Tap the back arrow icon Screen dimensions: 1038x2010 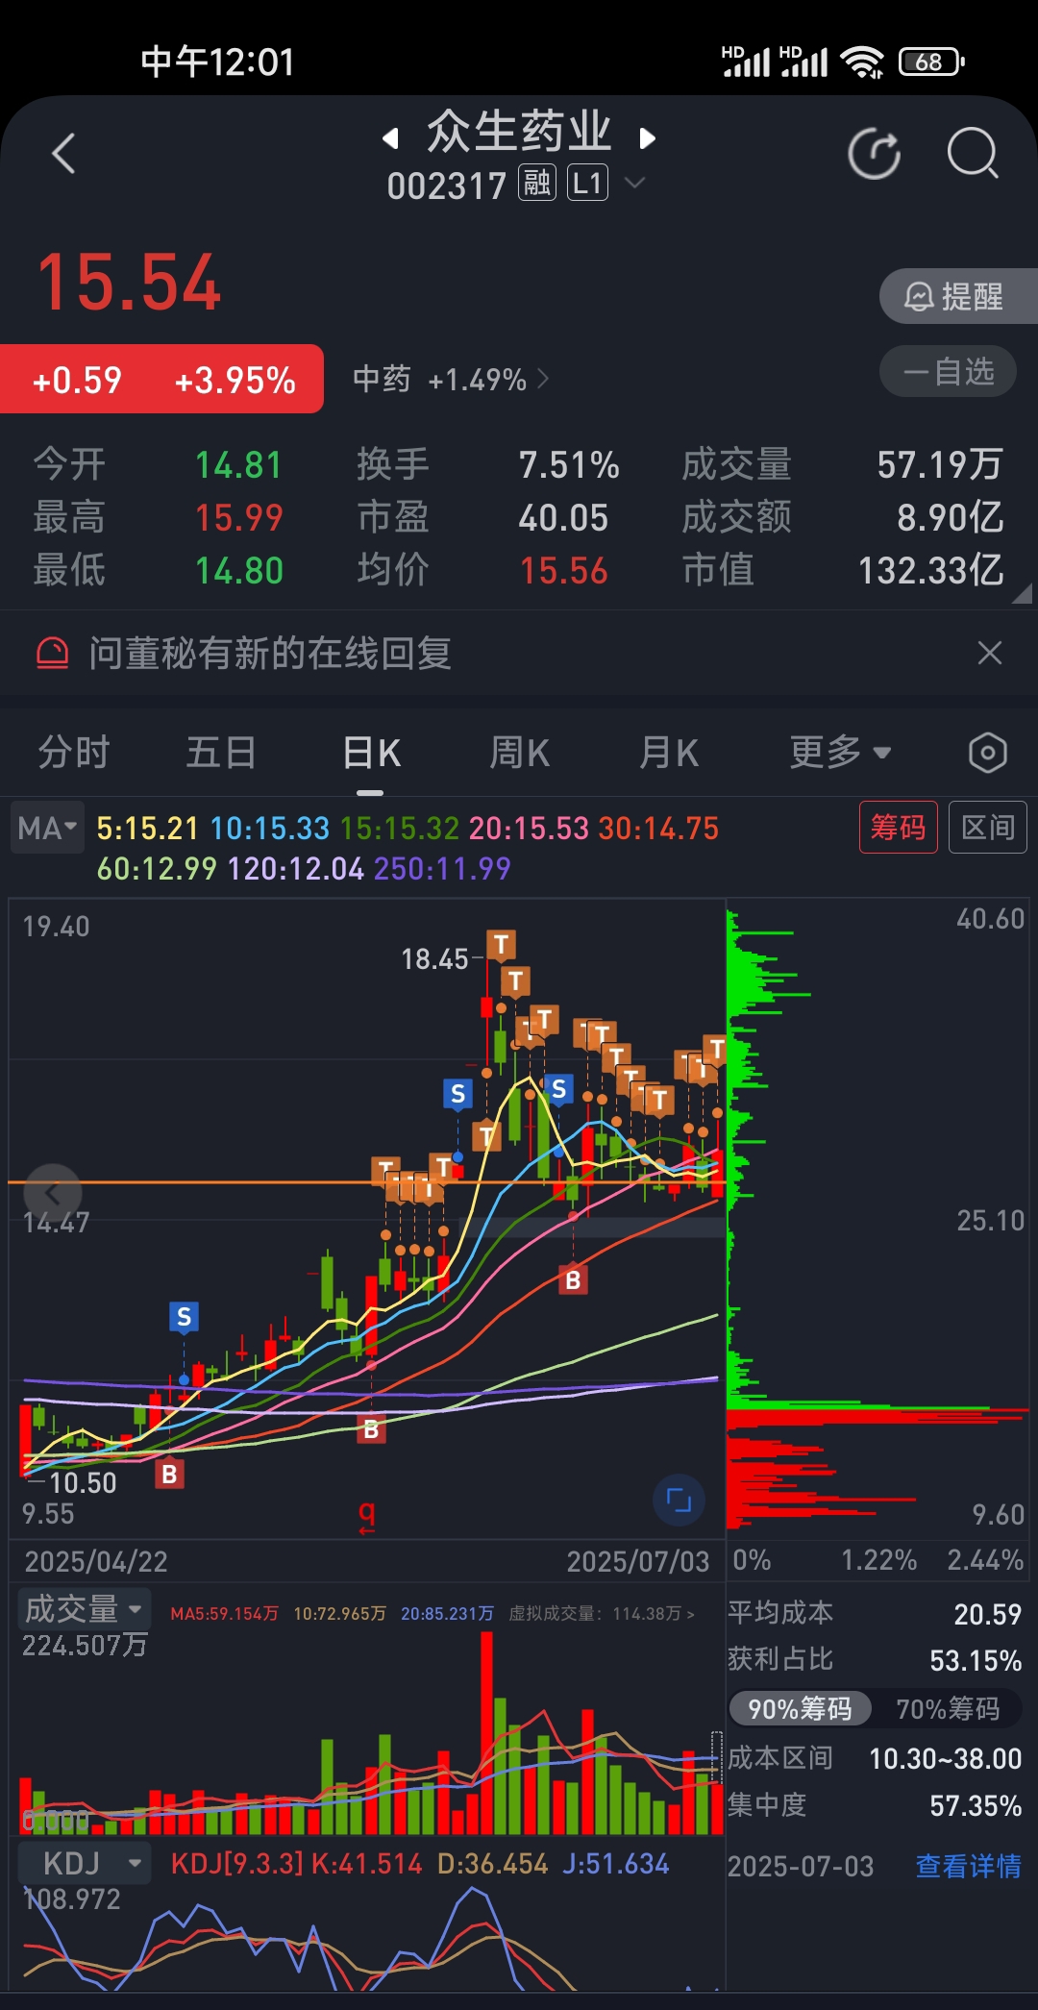[x=63, y=154]
